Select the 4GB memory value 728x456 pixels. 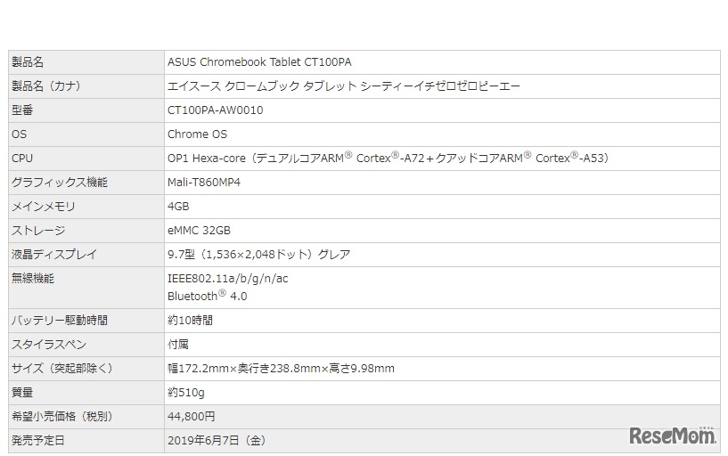tap(178, 207)
